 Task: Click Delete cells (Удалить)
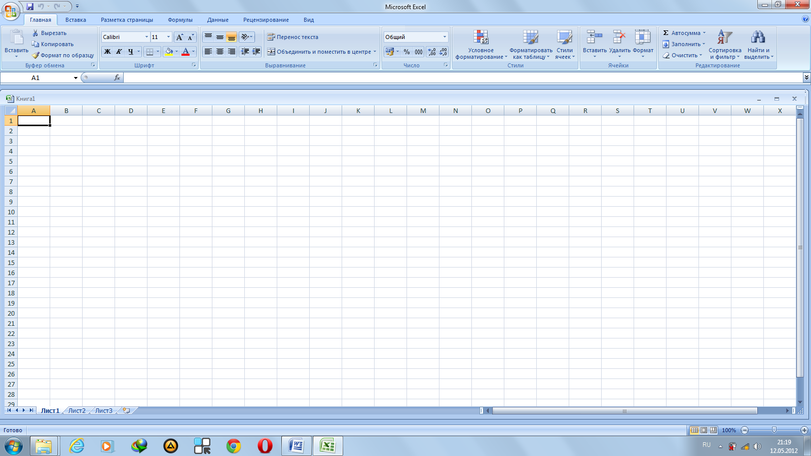tap(619, 44)
